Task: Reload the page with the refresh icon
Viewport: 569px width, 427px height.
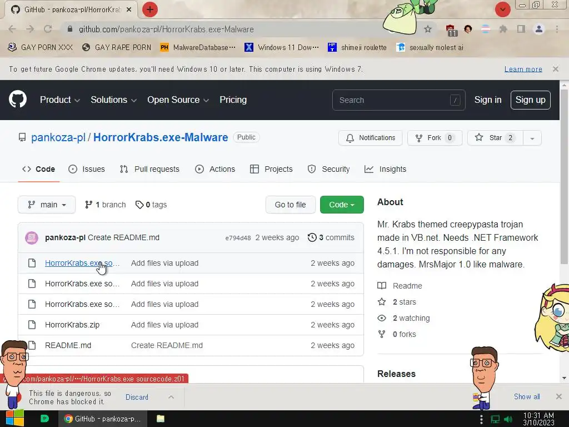Action: [x=48, y=29]
